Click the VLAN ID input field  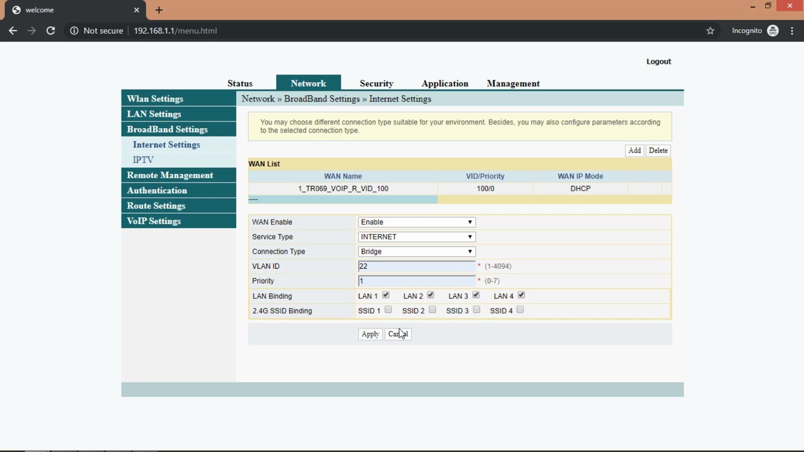(417, 266)
